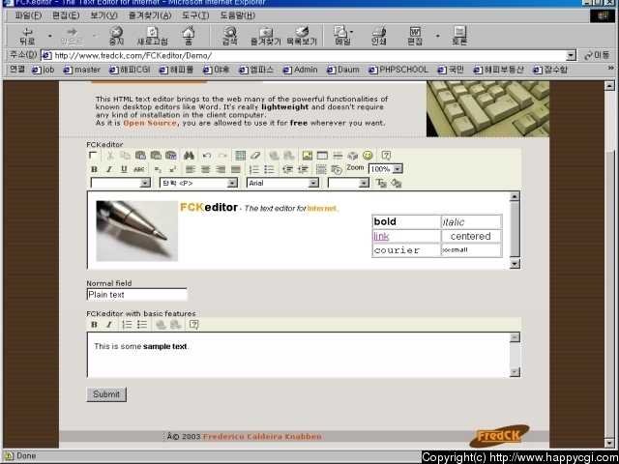Open the font size dropdown

point(364,183)
